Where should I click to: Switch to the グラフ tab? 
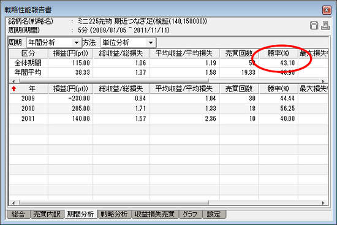[x=190, y=214]
